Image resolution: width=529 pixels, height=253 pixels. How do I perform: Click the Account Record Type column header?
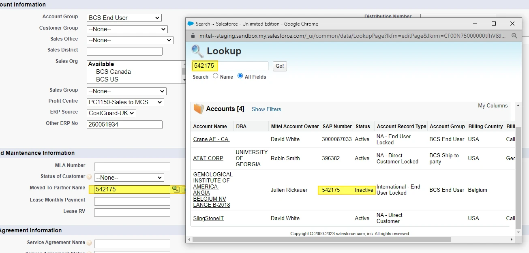point(401,126)
